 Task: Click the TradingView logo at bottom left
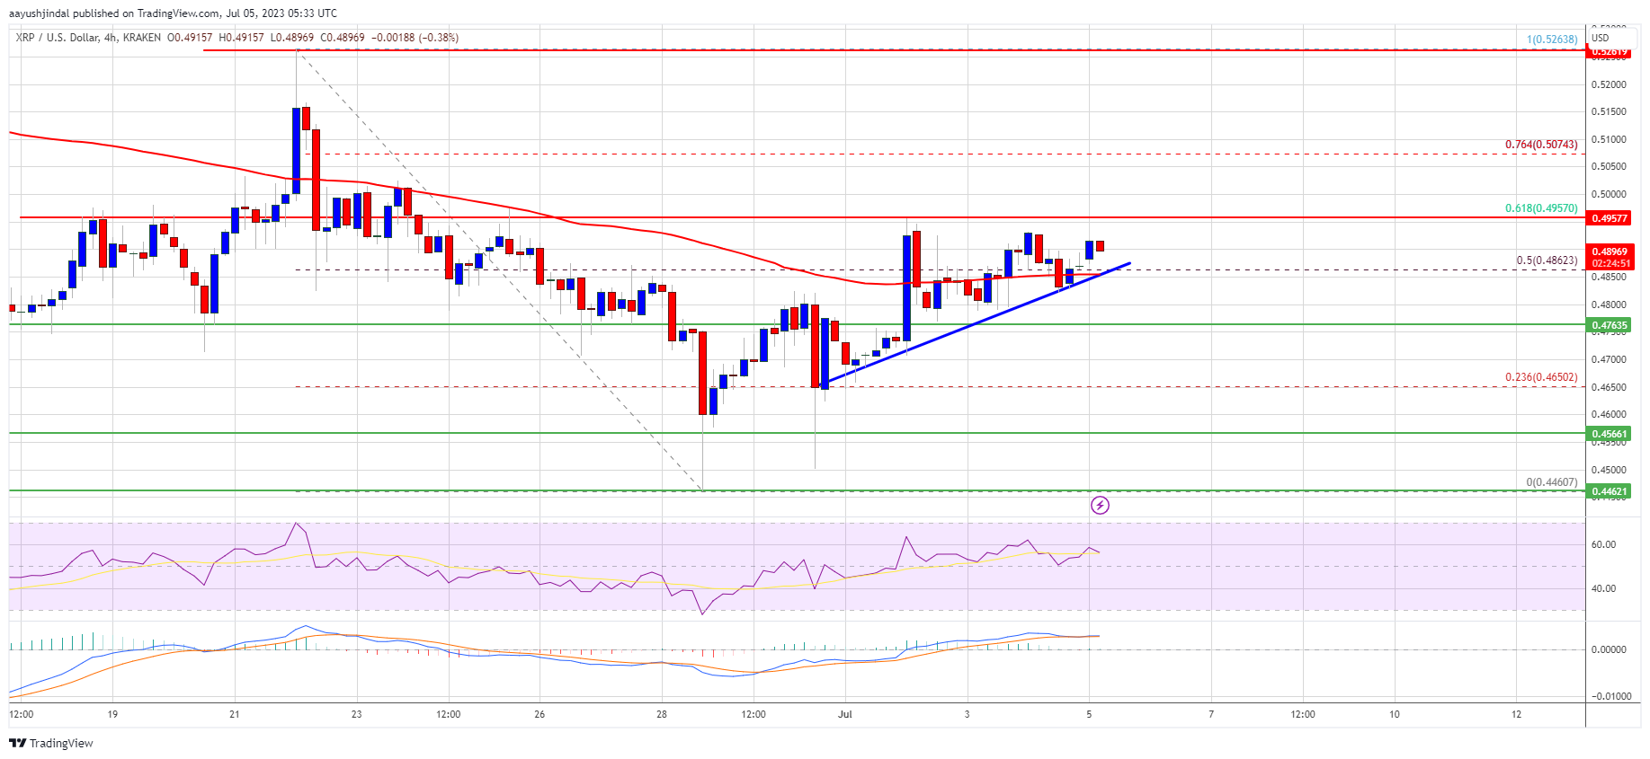pyautogui.click(x=51, y=743)
